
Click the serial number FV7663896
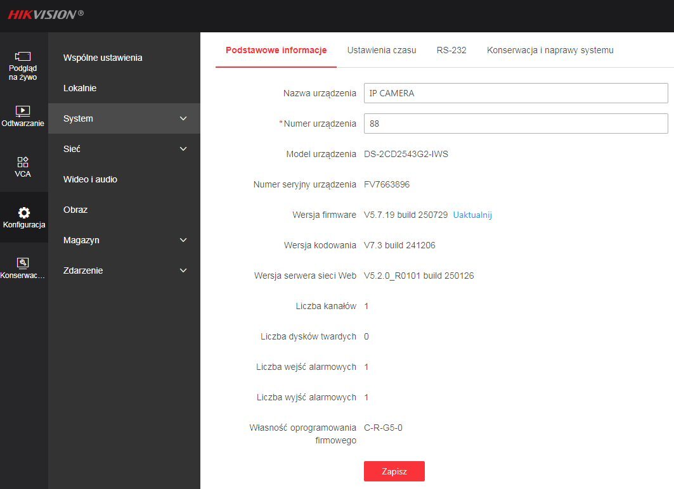click(x=386, y=184)
